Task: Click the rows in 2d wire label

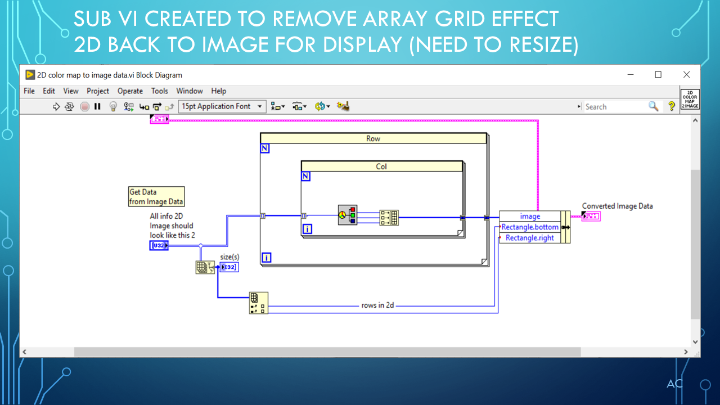Action: 377,305
